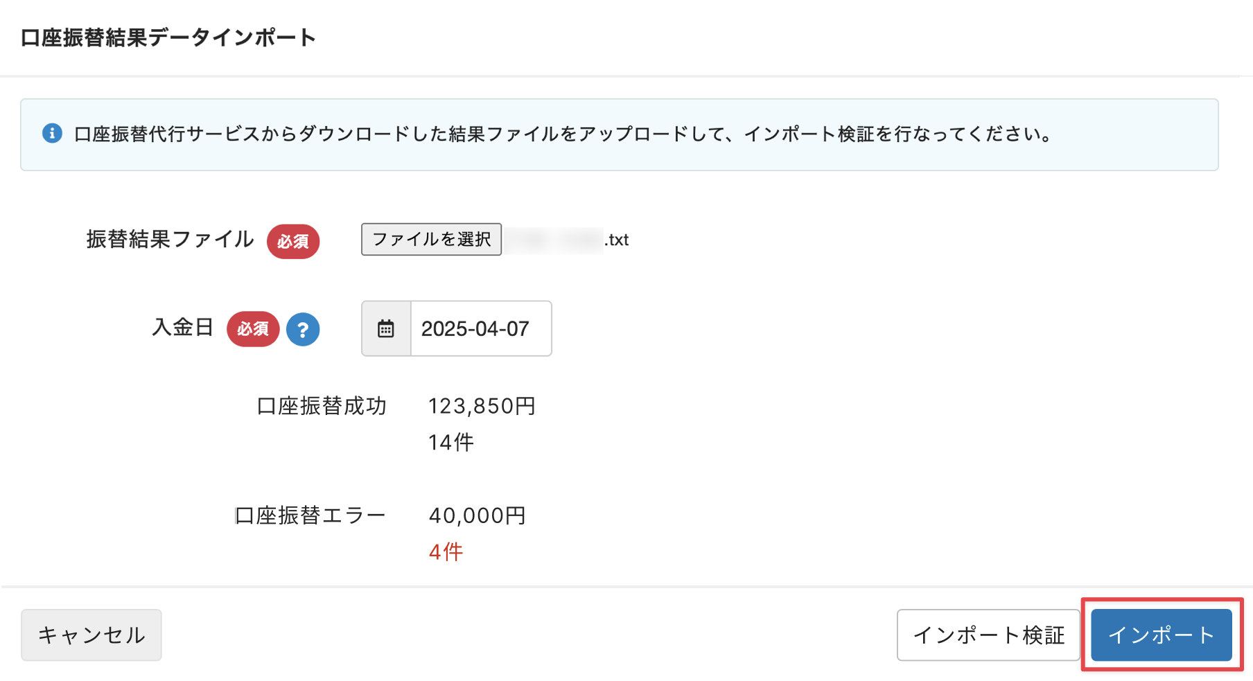Click the 振替結果ファイル field label

(170, 239)
